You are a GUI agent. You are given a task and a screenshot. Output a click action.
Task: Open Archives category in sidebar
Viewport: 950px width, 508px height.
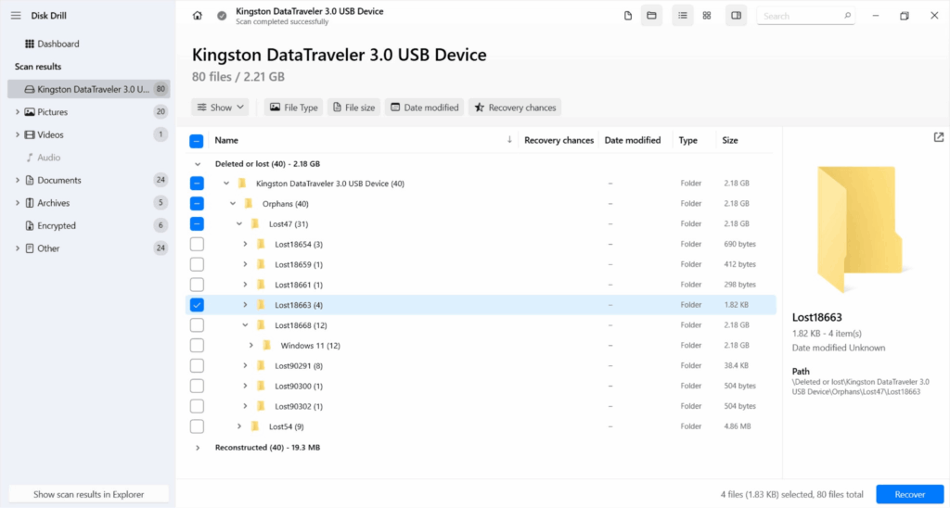click(53, 203)
